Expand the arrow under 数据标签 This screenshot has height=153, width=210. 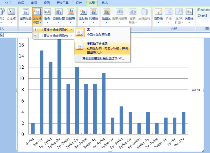pyautogui.click(x=59, y=23)
